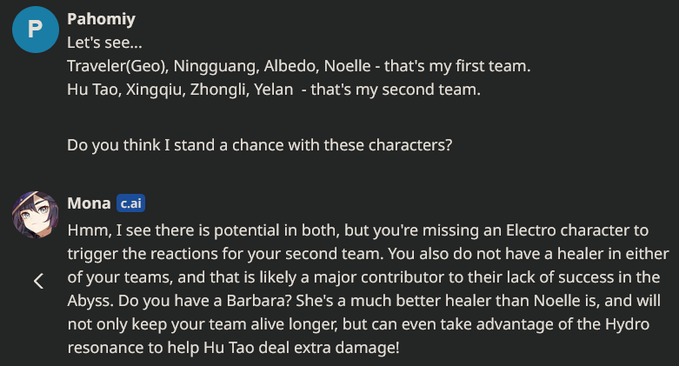Viewport: 679px width, 366px height.
Task: Click the second team line with Xingqiu
Action: click(274, 90)
